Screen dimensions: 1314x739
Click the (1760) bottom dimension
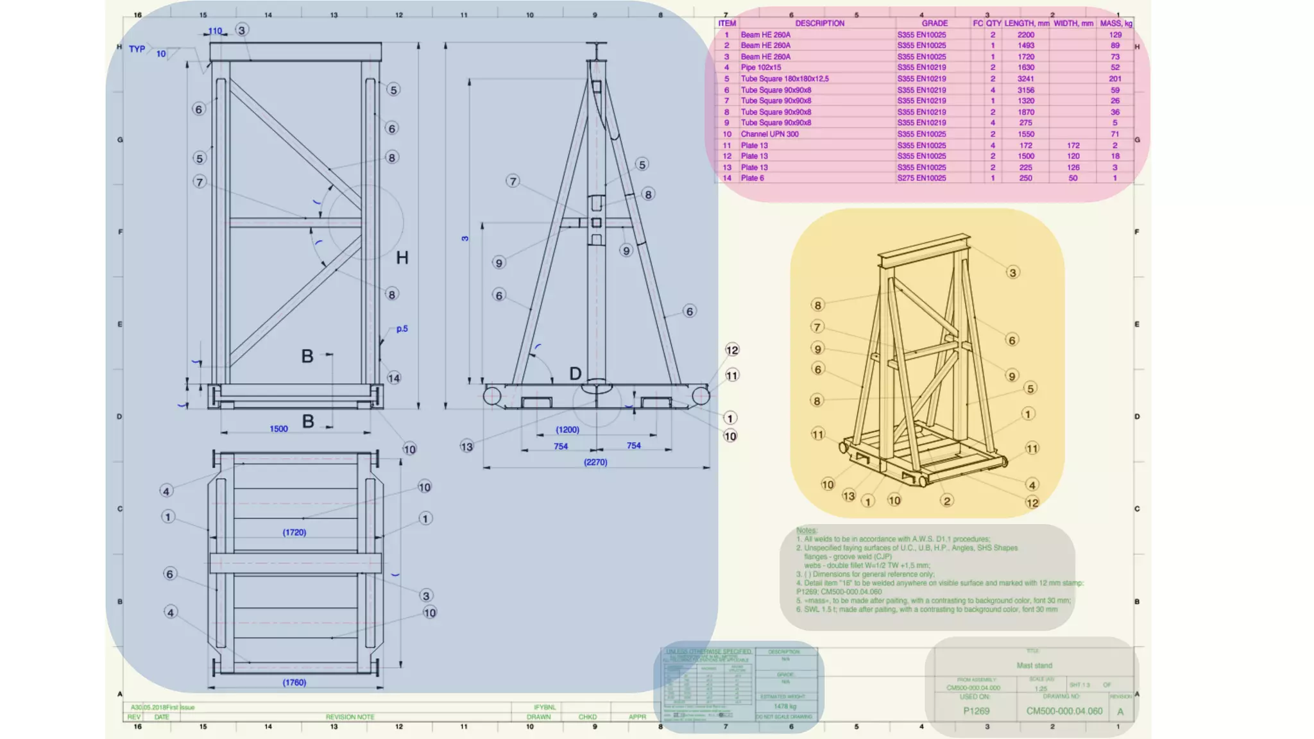click(294, 683)
